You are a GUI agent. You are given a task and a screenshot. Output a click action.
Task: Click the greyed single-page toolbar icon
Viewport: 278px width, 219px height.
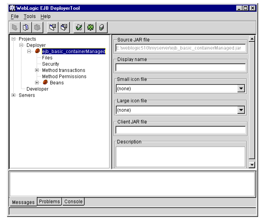point(15,27)
